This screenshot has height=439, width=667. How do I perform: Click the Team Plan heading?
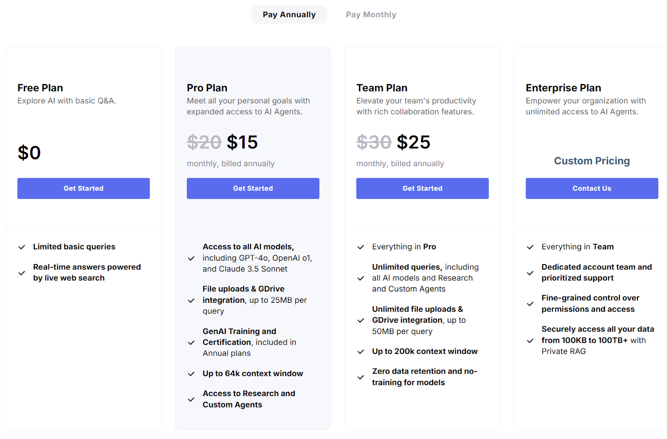coord(382,88)
